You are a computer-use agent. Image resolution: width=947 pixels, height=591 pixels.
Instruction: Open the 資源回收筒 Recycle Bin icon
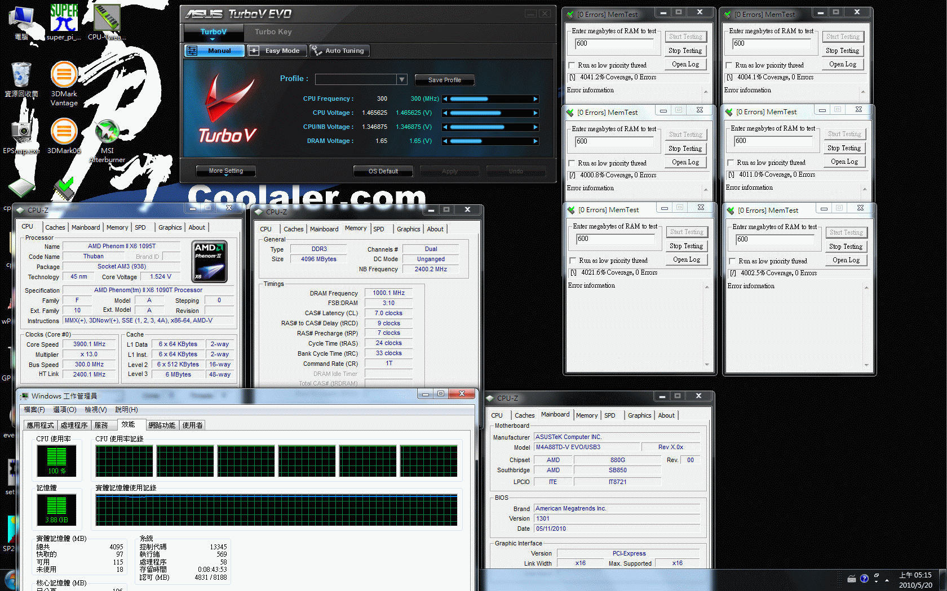coord(21,79)
